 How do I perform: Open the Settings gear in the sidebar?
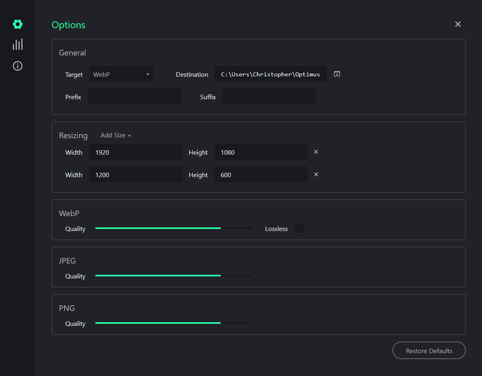pyautogui.click(x=18, y=24)
